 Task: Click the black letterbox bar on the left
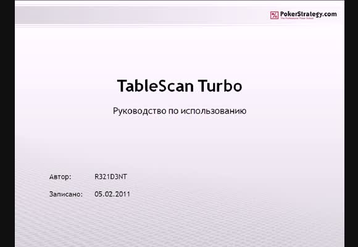click(7, 124)
